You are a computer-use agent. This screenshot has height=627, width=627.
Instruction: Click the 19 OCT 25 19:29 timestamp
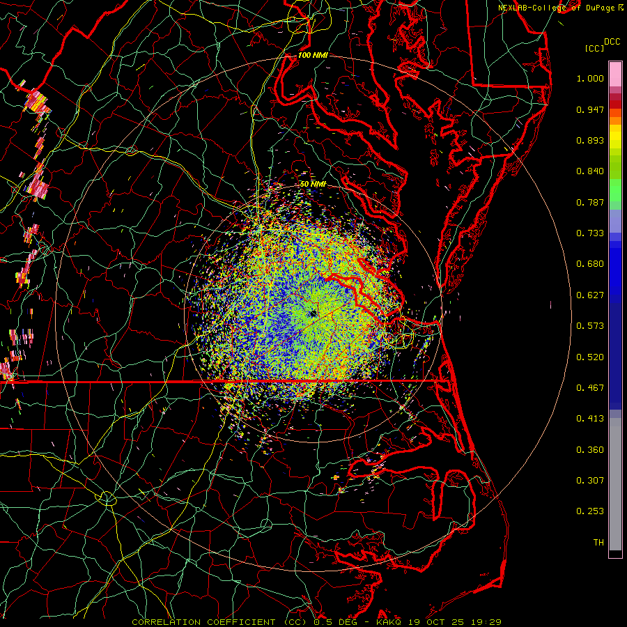[x=455, y=622]
